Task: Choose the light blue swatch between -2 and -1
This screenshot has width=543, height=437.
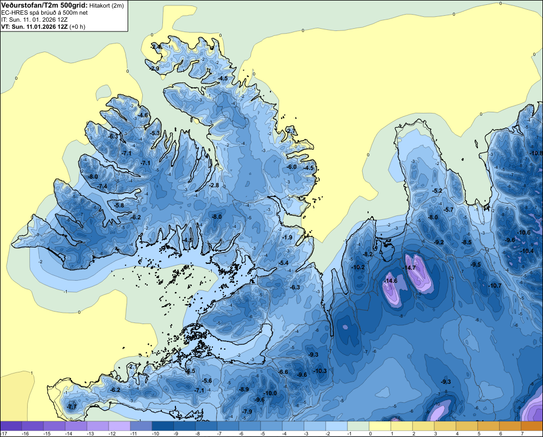Action: click(337, 426)
